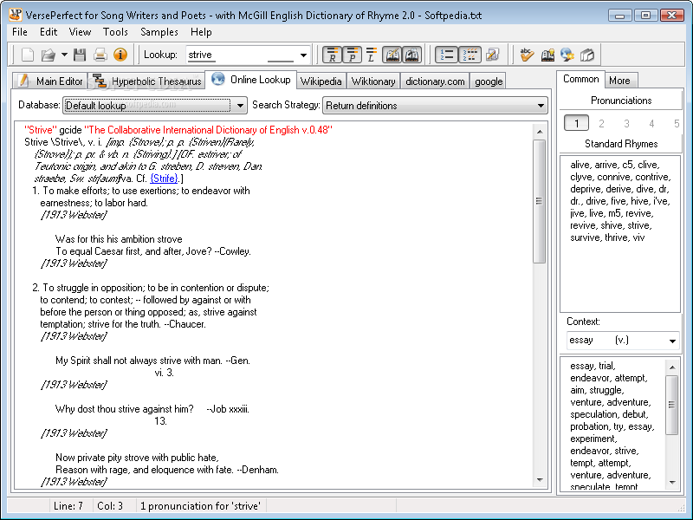This screenshot has height=520, width=693.
Task: Click the synonyms list scroll-down arrow
Action: pyautogui.click(x=672, y=483)
